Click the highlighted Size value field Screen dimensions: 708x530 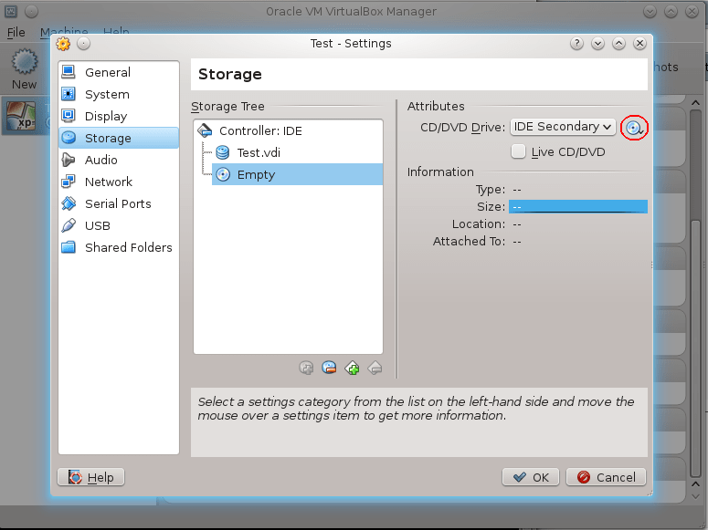pyautogui.click(x=578, y=206)
